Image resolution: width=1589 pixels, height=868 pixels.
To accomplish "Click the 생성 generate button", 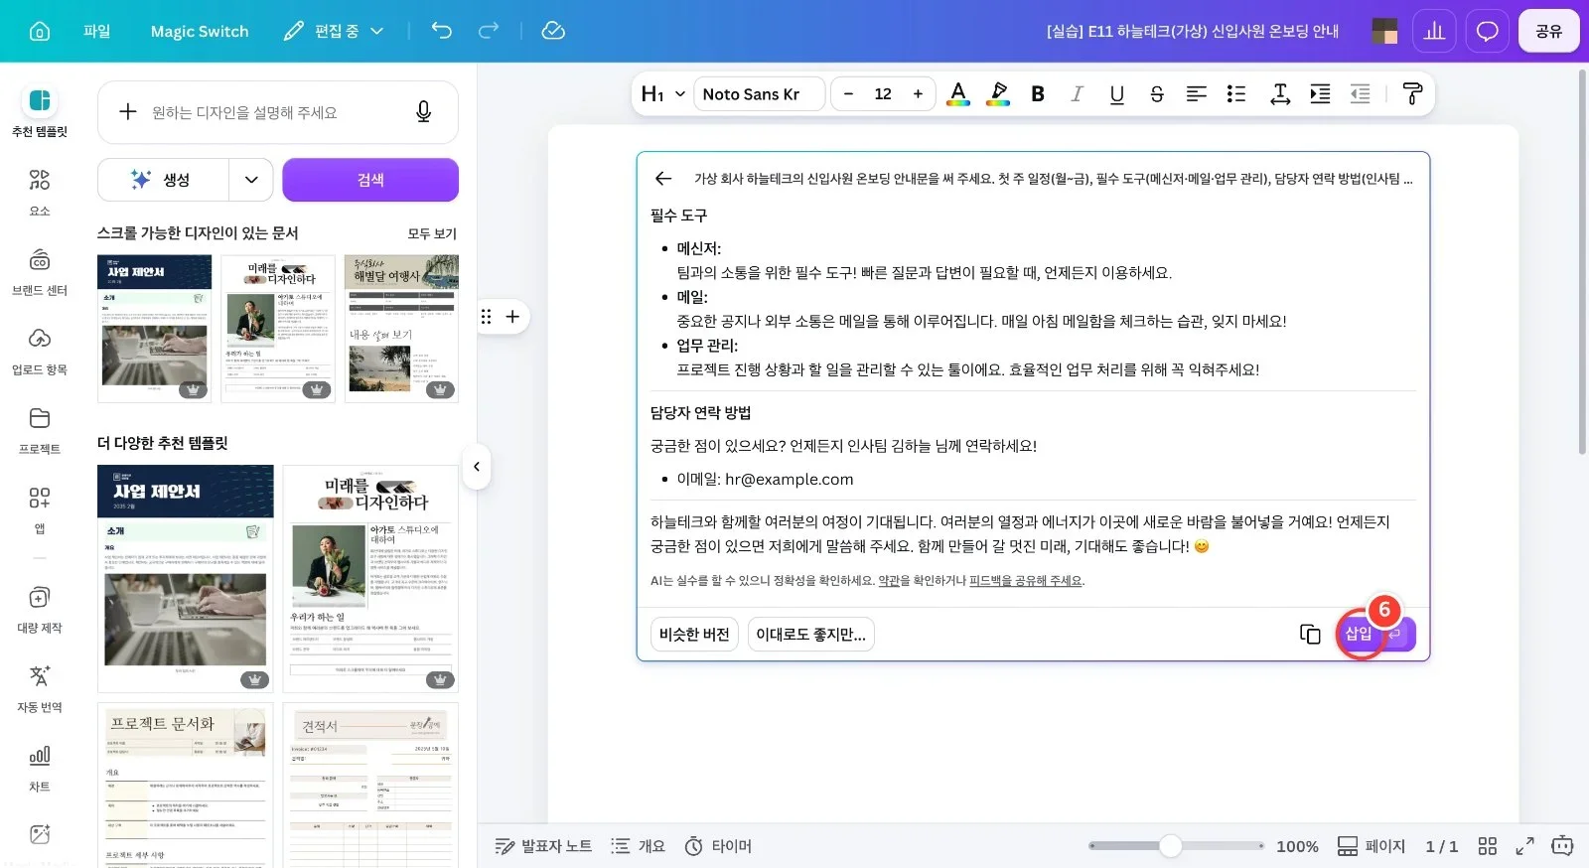I will (x=163, y=180).
